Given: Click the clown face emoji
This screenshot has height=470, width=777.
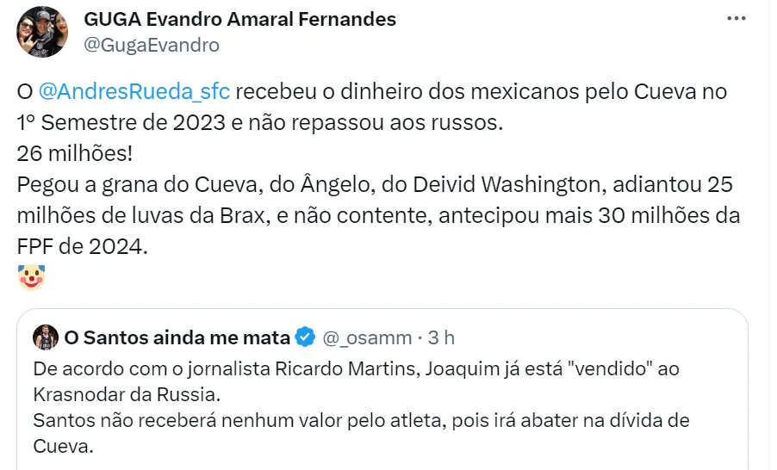Looking at the screenshot, I should click(31, 276).
